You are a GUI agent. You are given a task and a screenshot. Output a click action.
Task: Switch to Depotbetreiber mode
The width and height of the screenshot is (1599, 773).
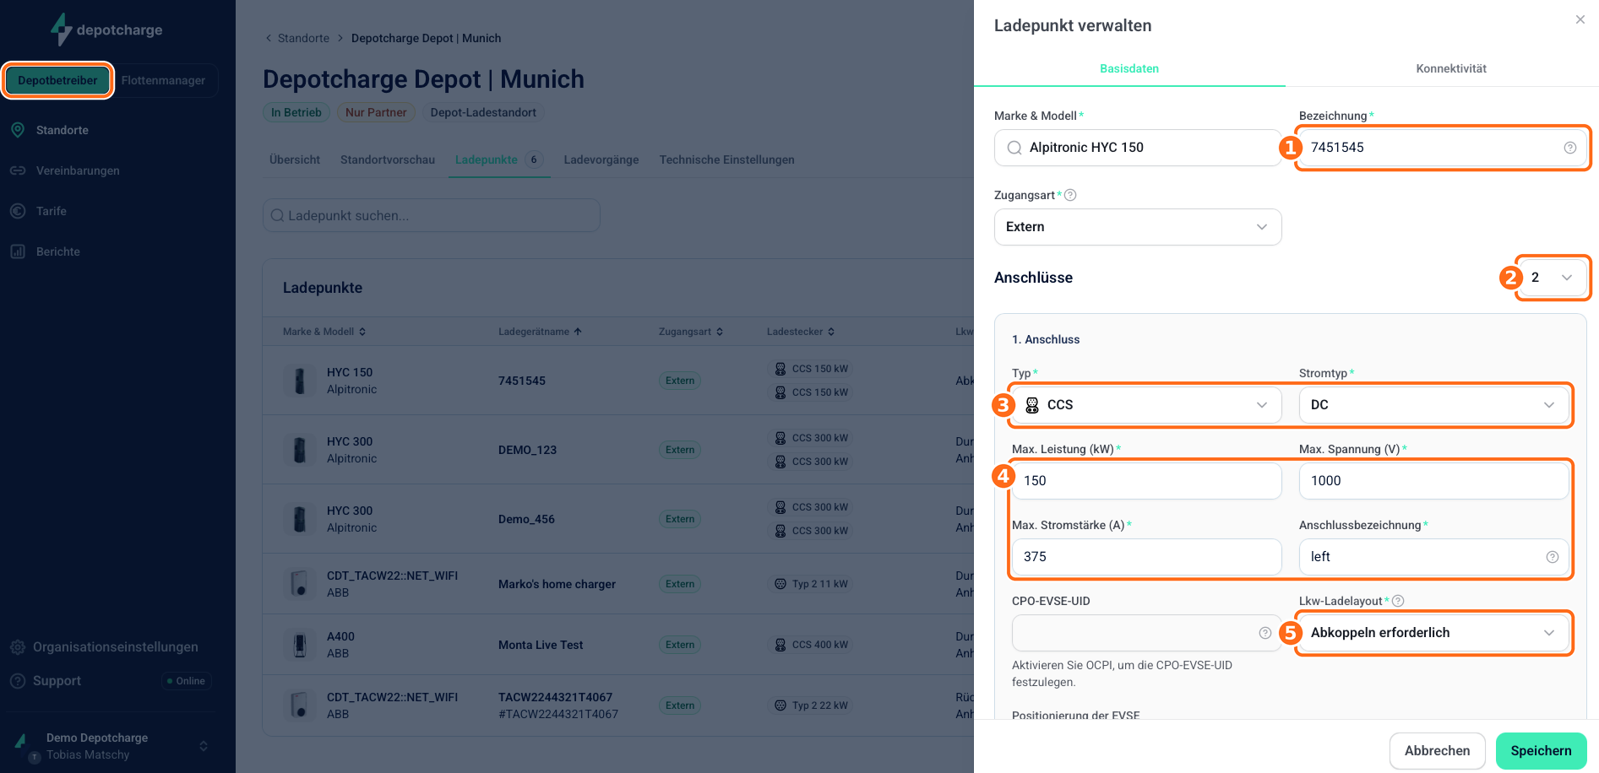(x=57, y=80)
